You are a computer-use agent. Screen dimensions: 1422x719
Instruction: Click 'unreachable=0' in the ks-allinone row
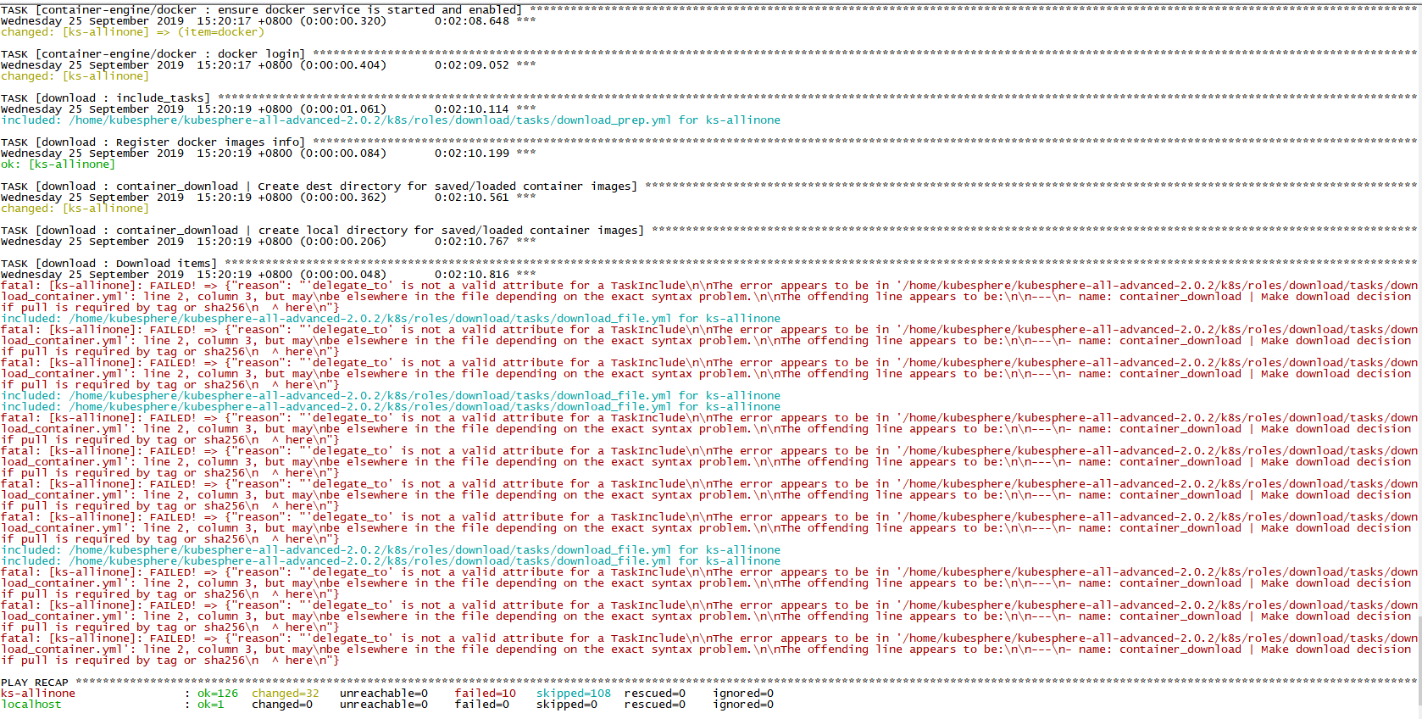click(x=384, y=694)
